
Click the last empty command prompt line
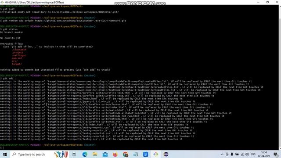(2, 148)
